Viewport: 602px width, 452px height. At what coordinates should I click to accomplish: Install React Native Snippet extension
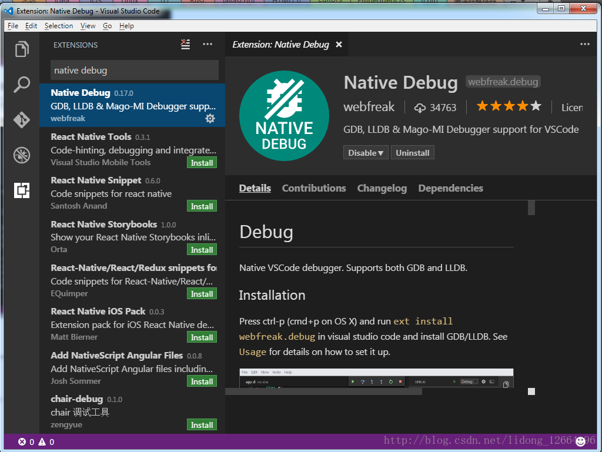click(202, 206)
